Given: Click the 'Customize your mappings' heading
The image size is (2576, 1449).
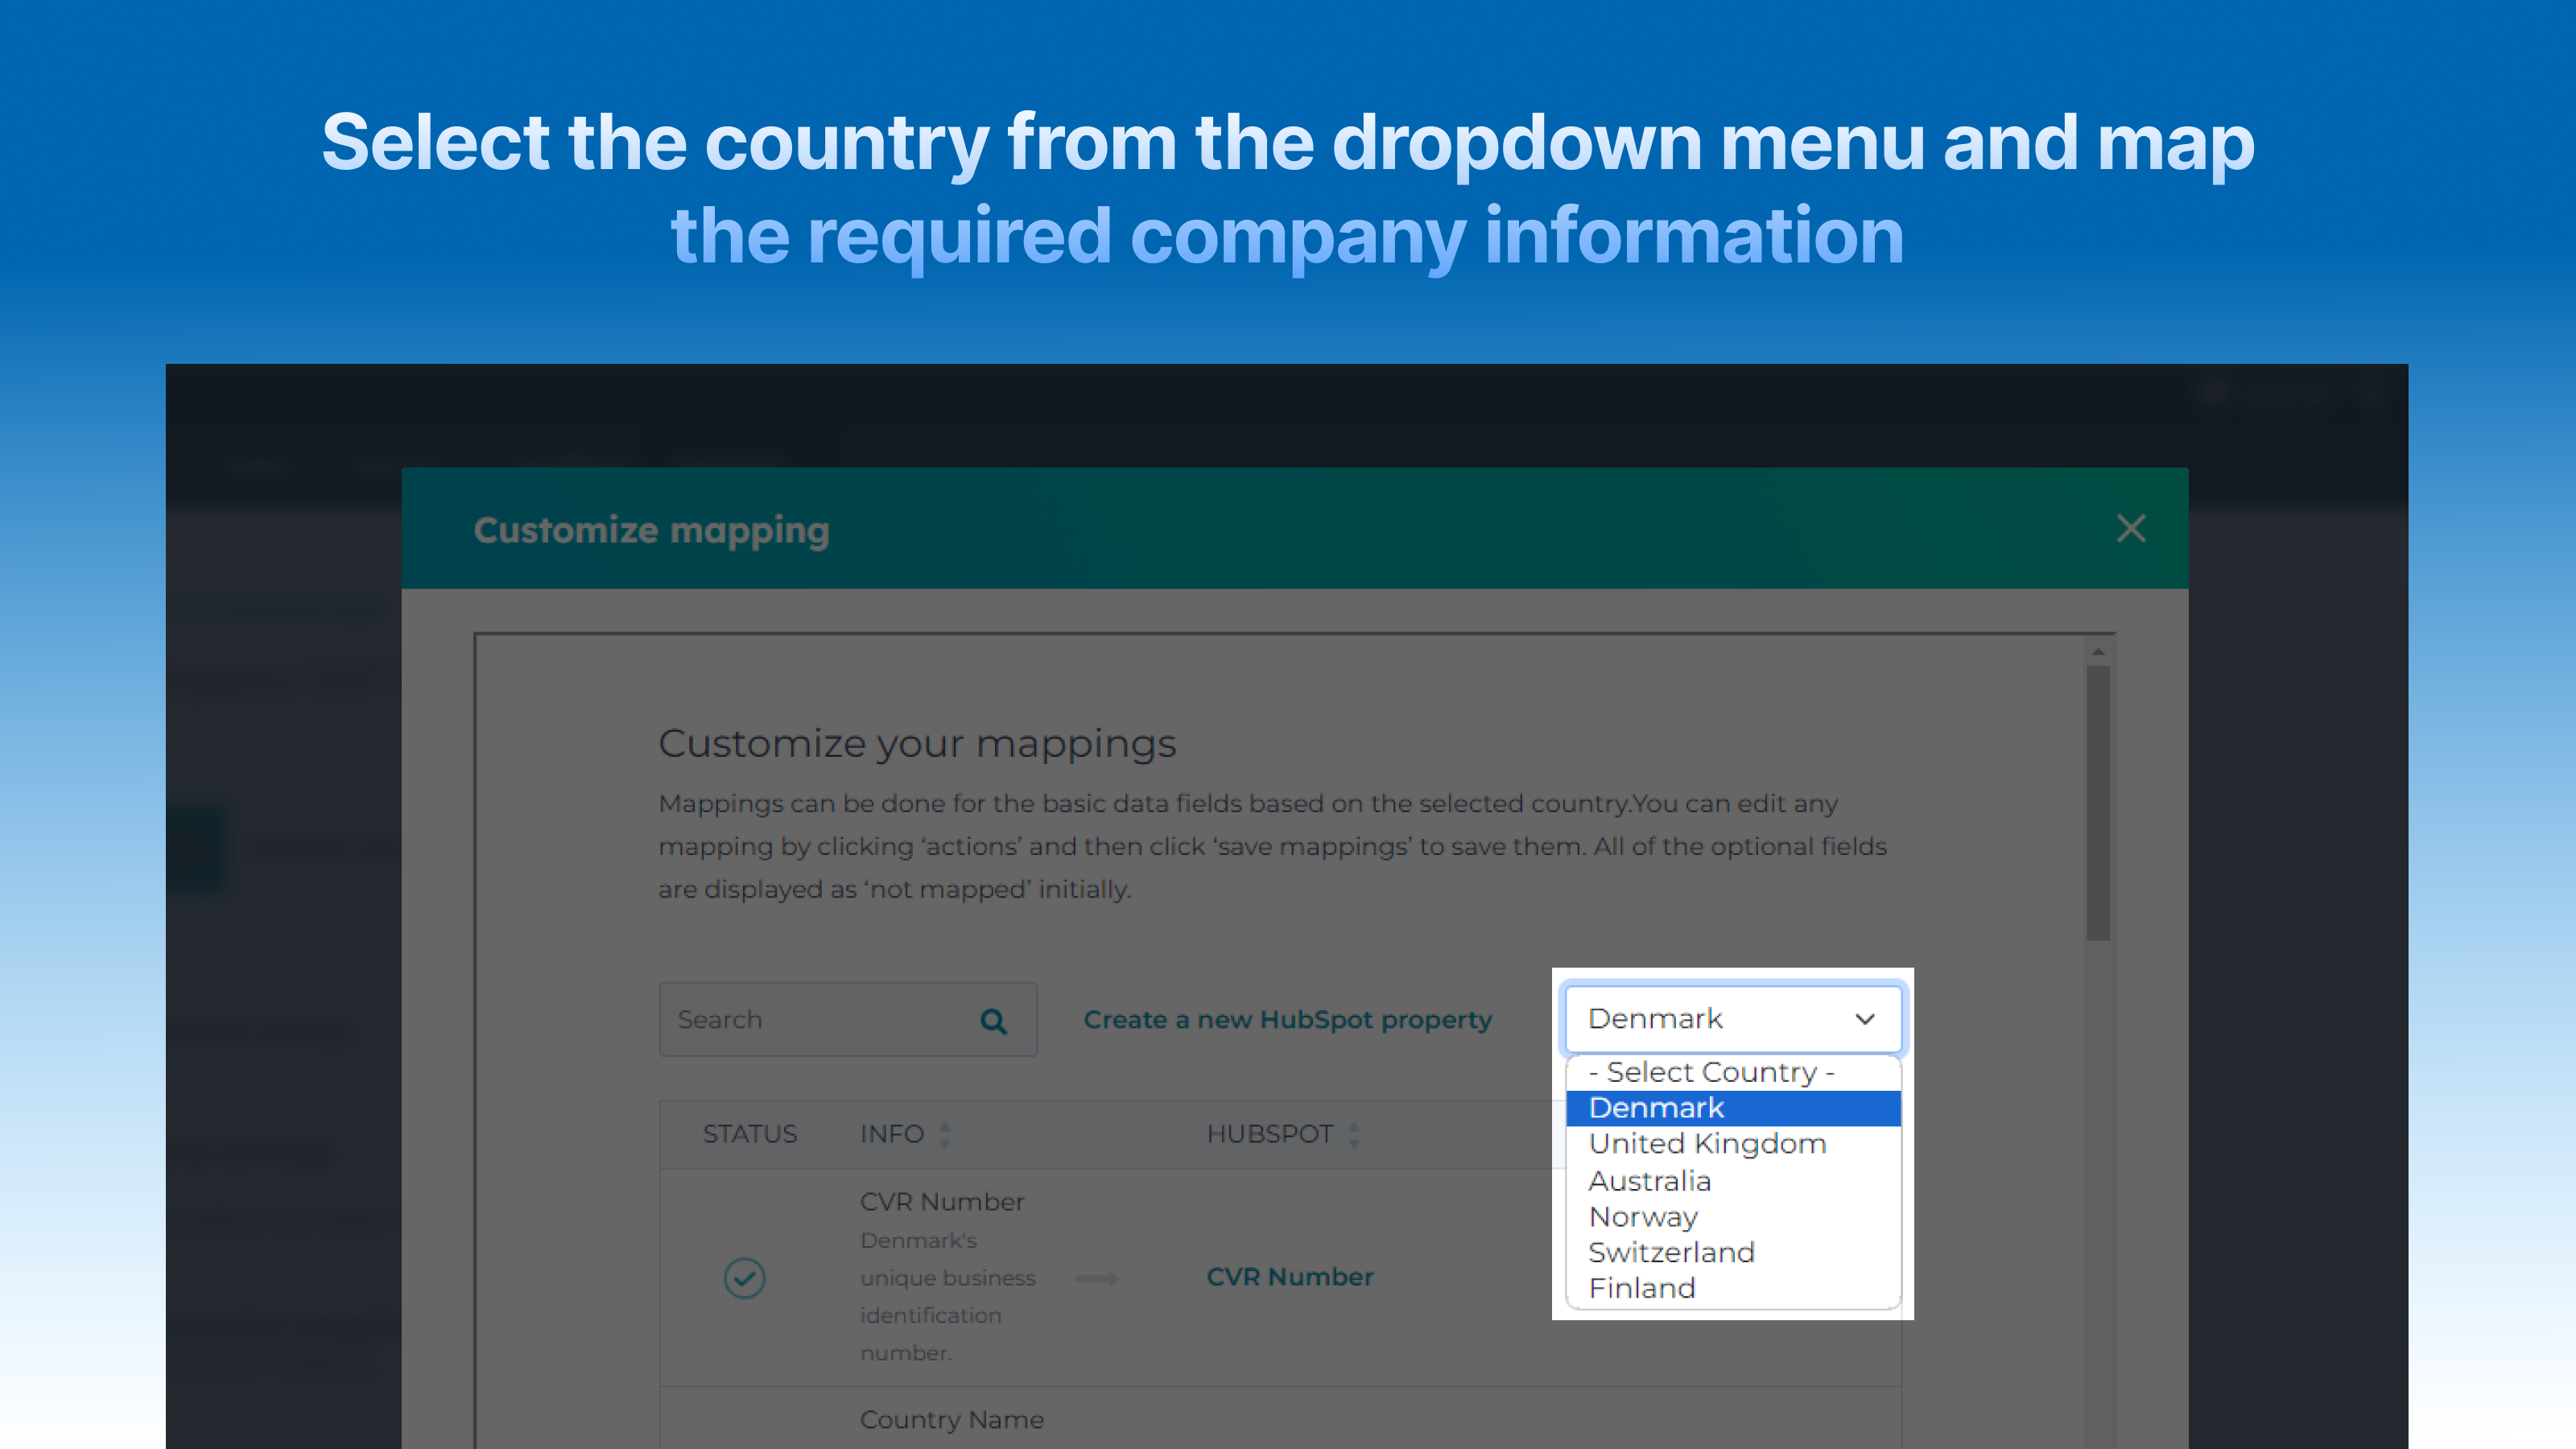Looking at the screenshot, I should [917, 743].
